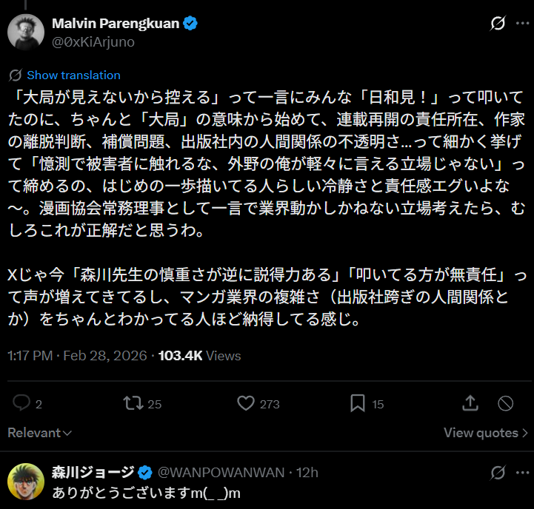
Task: Open the share post icon
Action: 470,403
